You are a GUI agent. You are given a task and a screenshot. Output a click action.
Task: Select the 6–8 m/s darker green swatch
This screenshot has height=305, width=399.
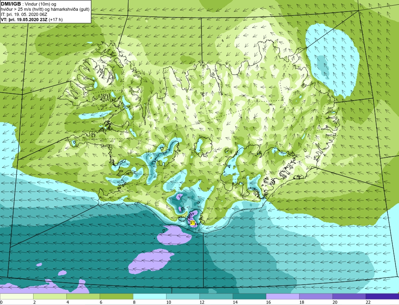click(116, 296)
